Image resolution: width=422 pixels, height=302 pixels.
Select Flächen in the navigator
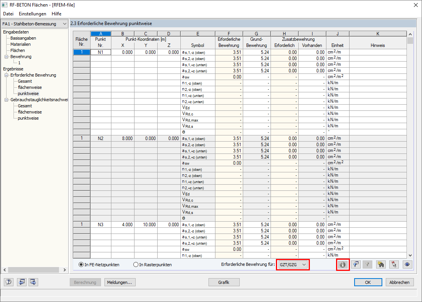coord(17,50)
